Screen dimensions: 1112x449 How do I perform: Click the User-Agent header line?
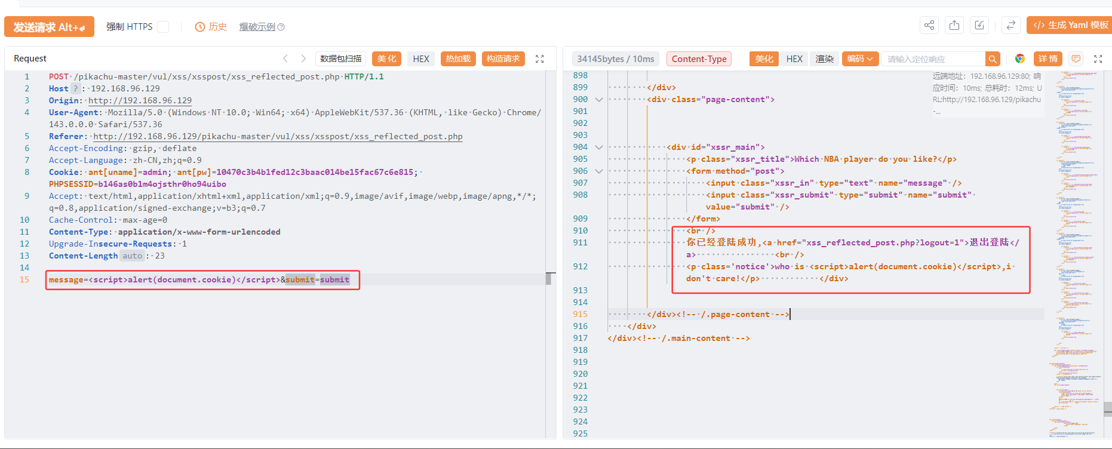tap(295, 118)
